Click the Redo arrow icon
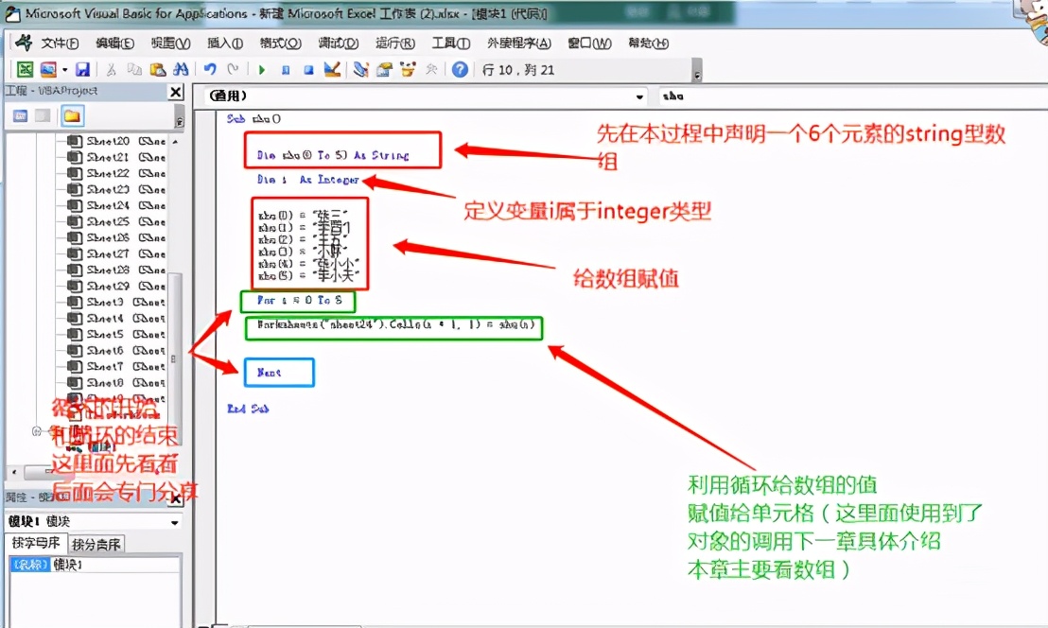 coord(233,69)
